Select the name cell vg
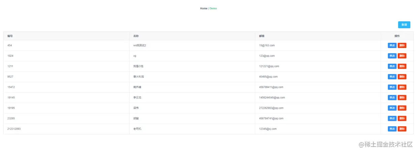This screenshot has width=418, height=153. tap(192, 56)
